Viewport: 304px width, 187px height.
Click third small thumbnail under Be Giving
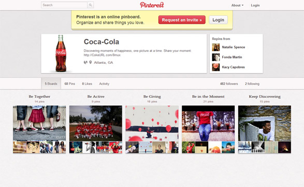[x=159, y=147]
